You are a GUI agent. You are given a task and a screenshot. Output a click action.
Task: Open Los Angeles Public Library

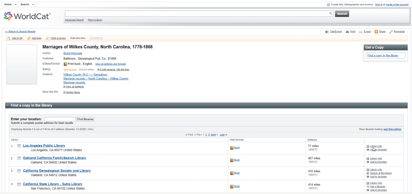[x=44, y=146]
